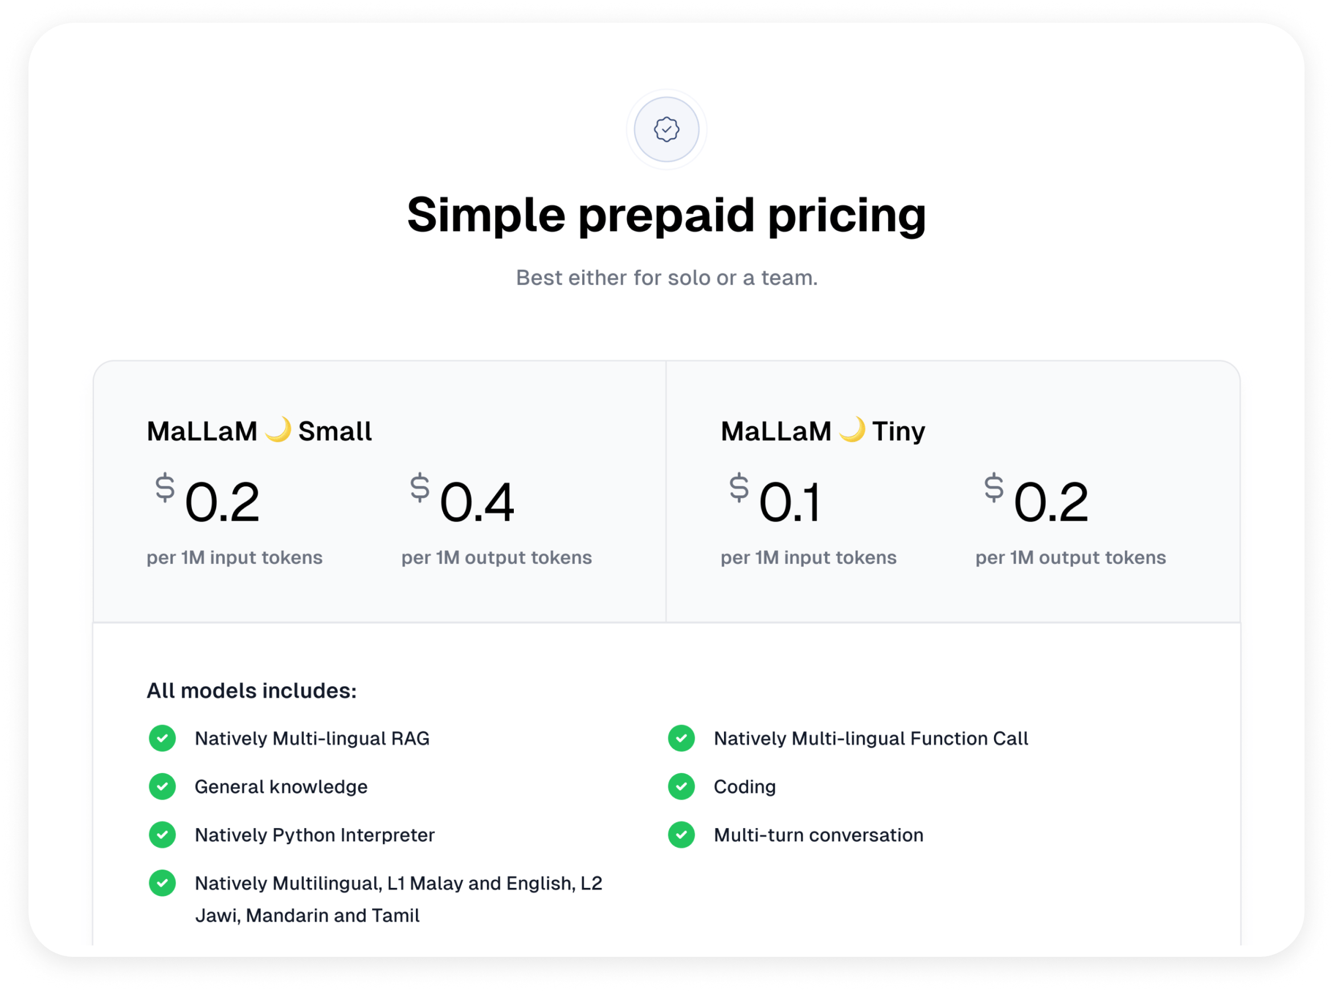Image resolution: width=1333 pixels, height=991 pixels.
Task: Click the moon emoji beside MaLLaM Tiny
Action: 852,429
